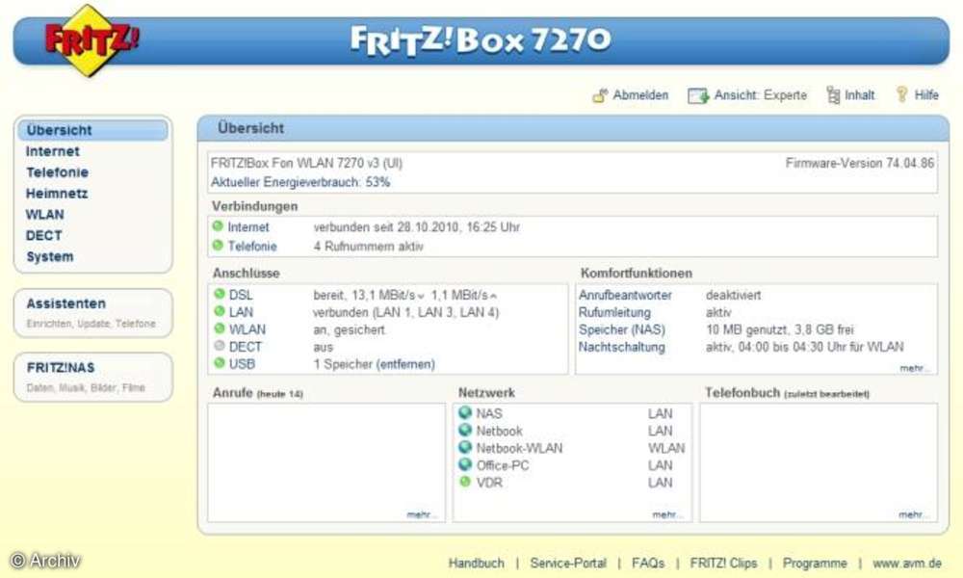Open Programme footer link
The image size is (963, 578).
(x=815, y=563)
